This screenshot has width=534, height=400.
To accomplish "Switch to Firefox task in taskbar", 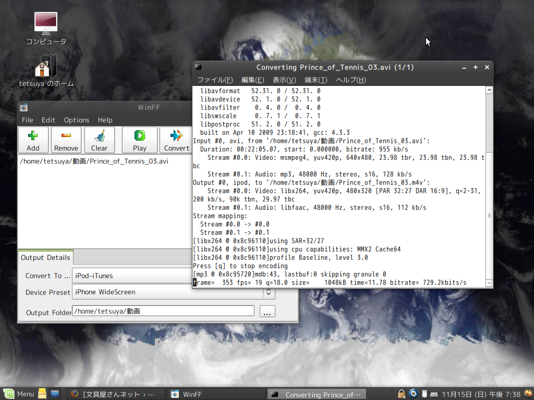I will point(115,394).
